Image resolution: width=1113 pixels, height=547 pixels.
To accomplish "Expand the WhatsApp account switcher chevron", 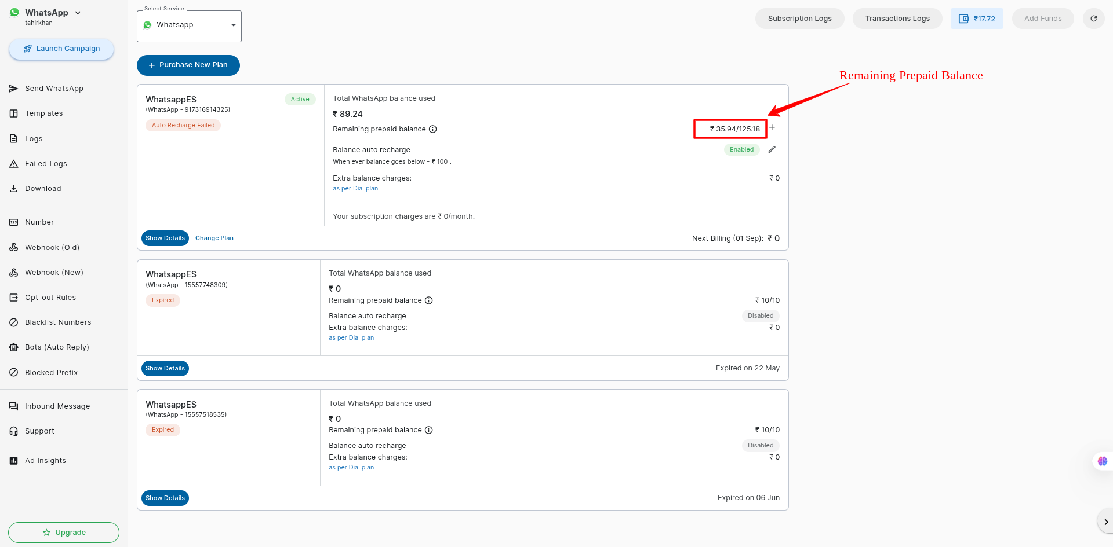I will 78,13.
